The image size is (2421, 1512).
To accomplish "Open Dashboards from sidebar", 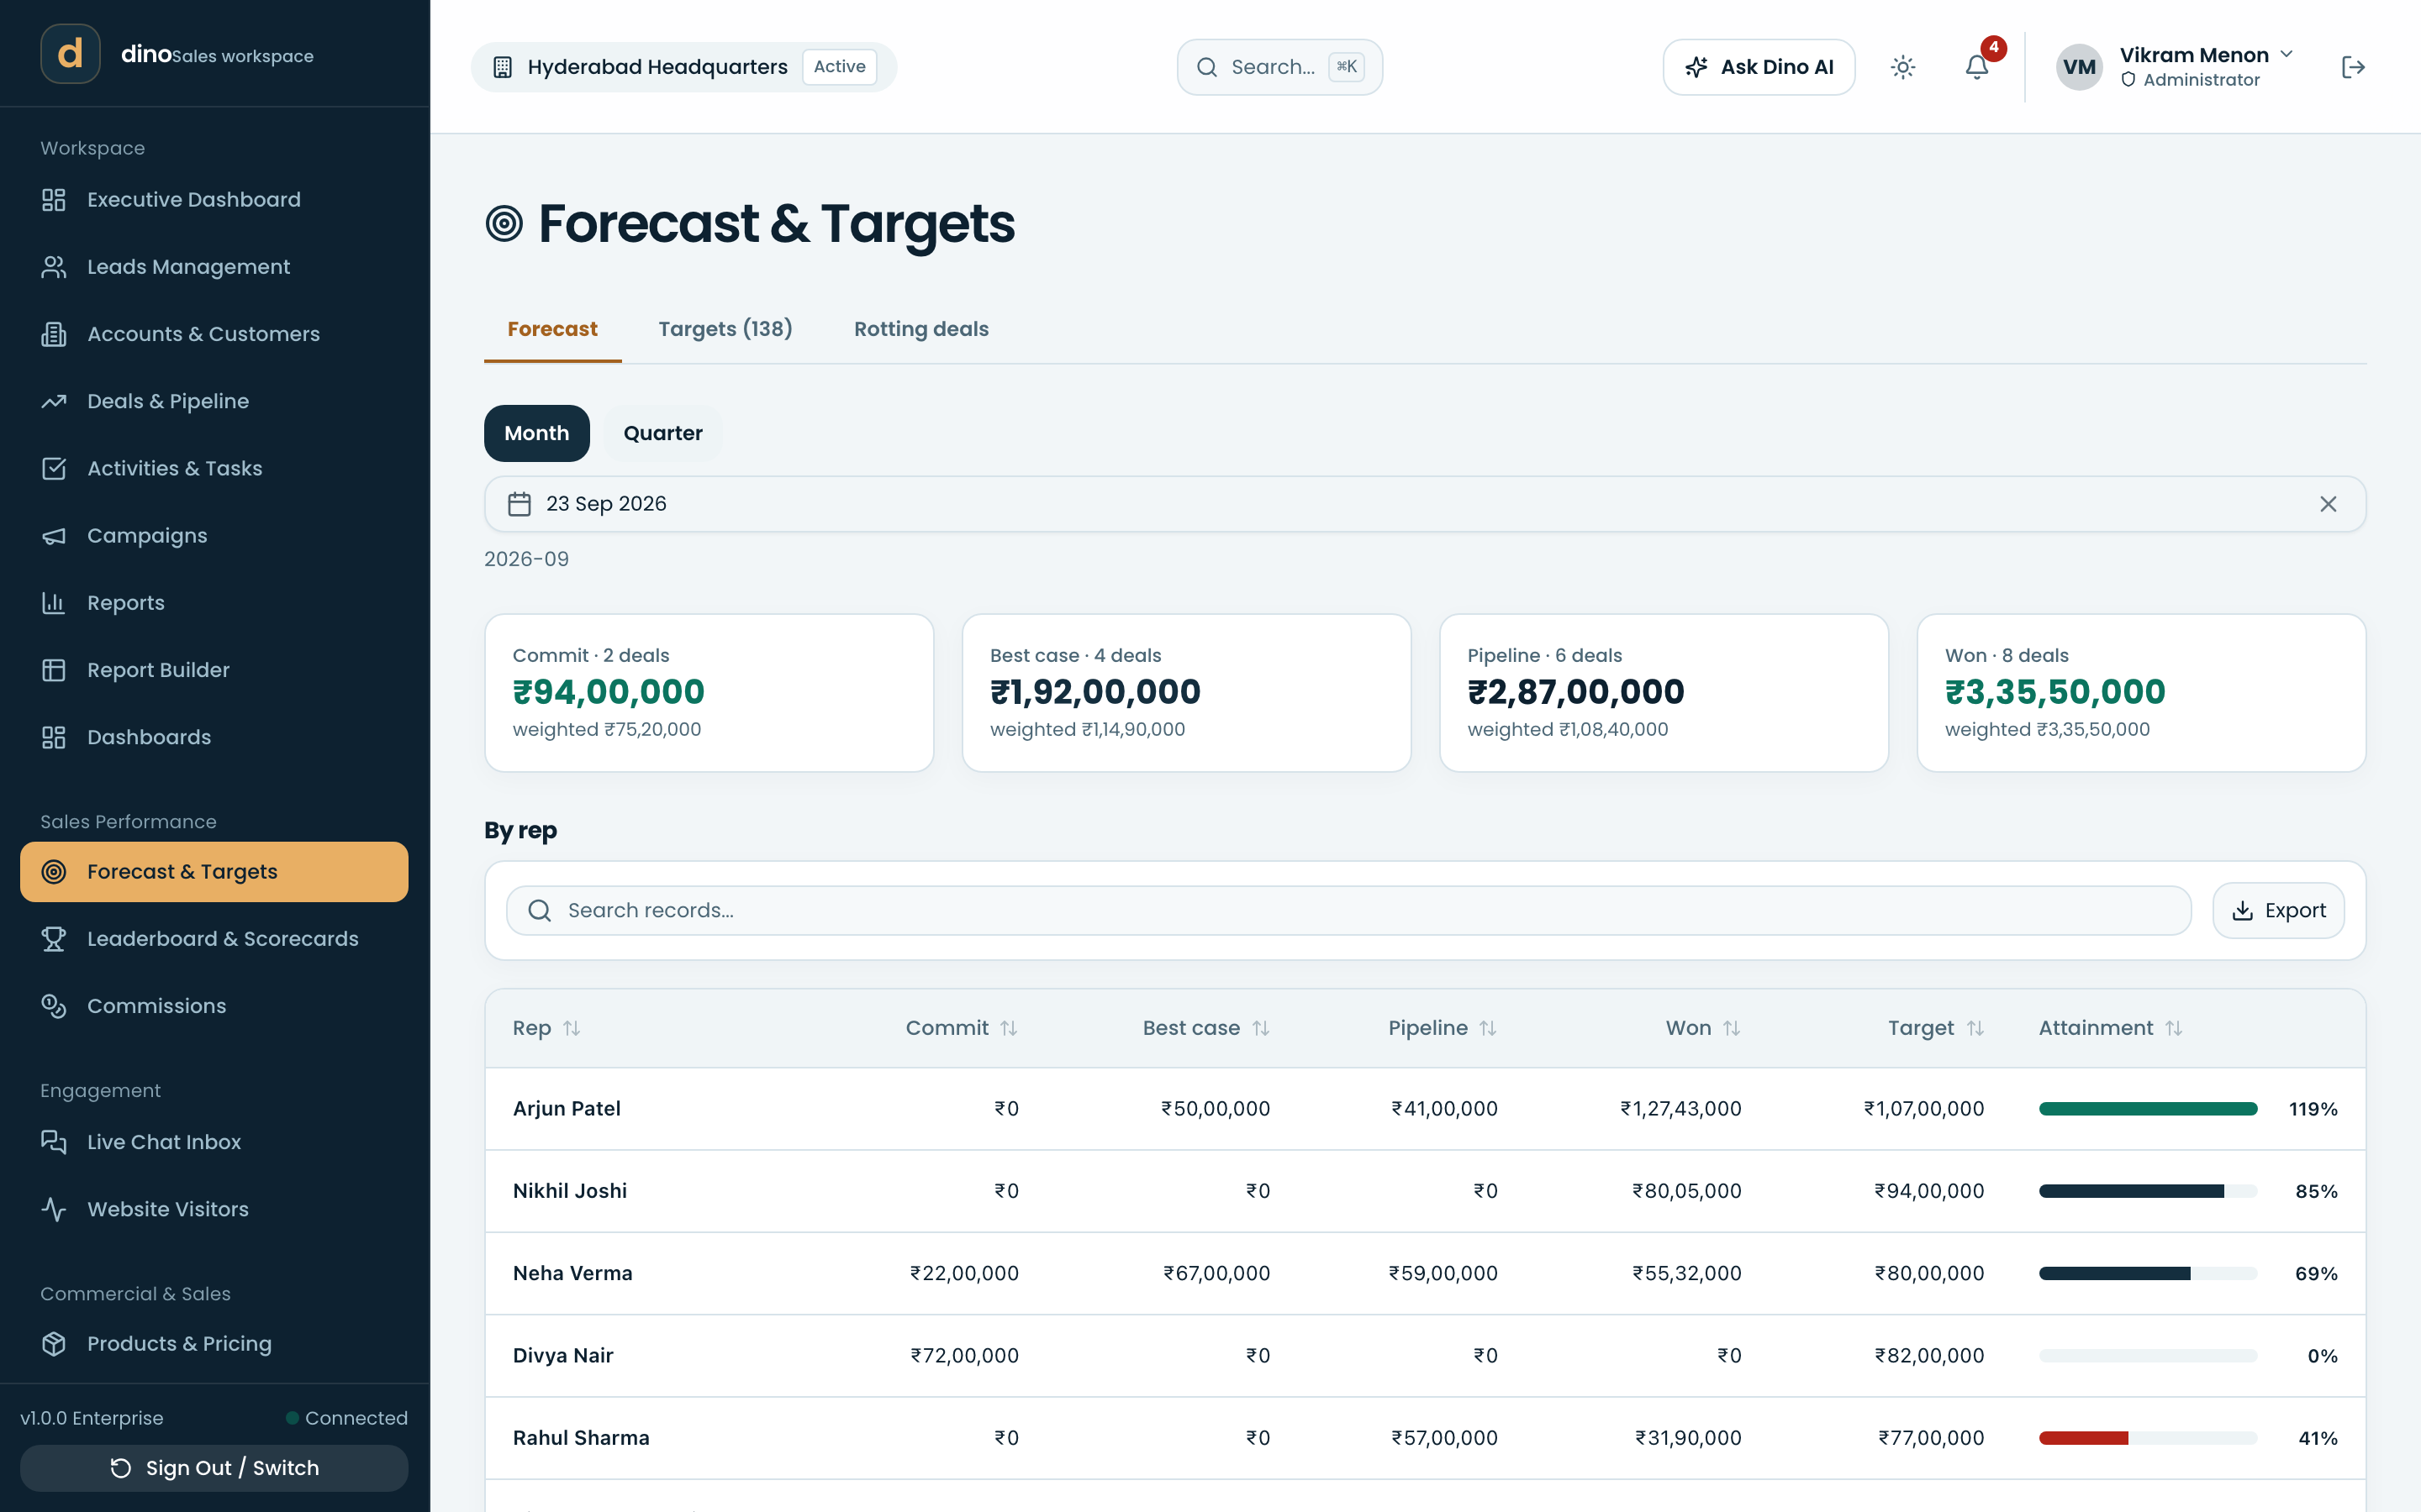I will (214, 737).
